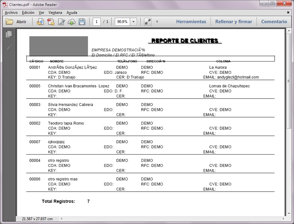Expand the zoom percentage dropdown arrow
This screenshot has height=224, width=294.
click(x=133, y=22)
